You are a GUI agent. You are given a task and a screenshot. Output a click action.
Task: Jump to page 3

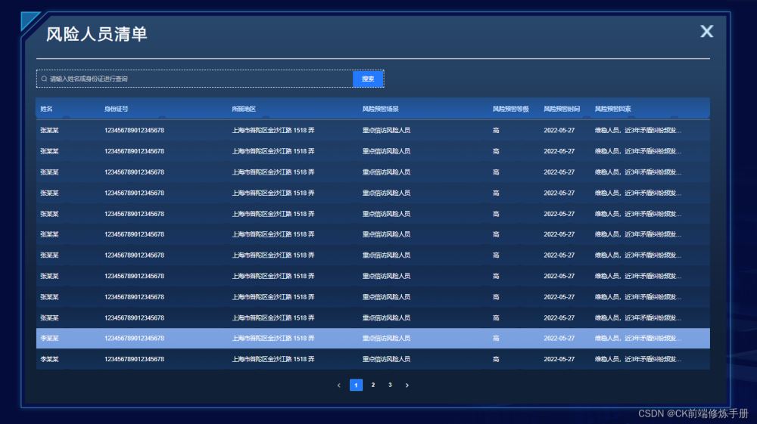pyautogui.click(x=390, y=385)
